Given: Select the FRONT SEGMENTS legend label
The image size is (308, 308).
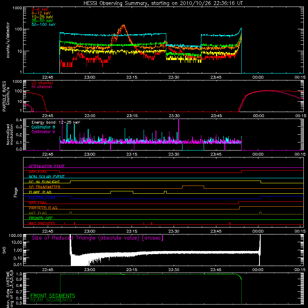Looking at the screenshot, I should pyautogui.click(x=53, y=296).
